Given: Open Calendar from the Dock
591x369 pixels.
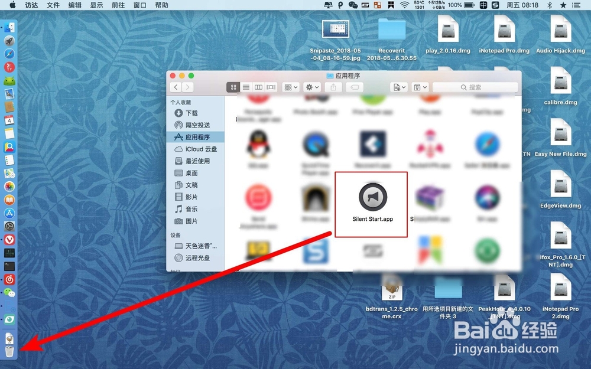Looking at the screenshot, I should pos(9,120).
